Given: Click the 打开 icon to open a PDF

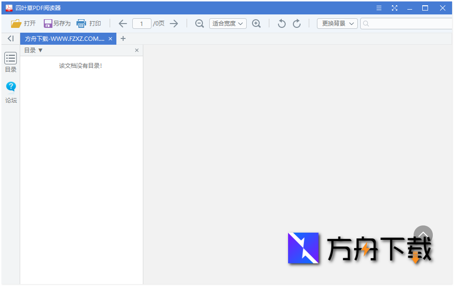Looking at the screenshot, I should coord(14,23).
